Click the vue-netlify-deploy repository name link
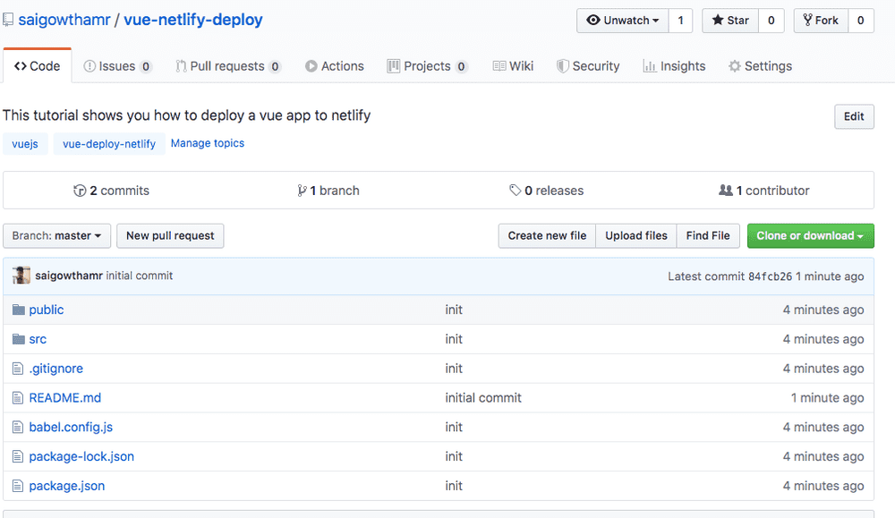895x518 pixels. point(193,20)
